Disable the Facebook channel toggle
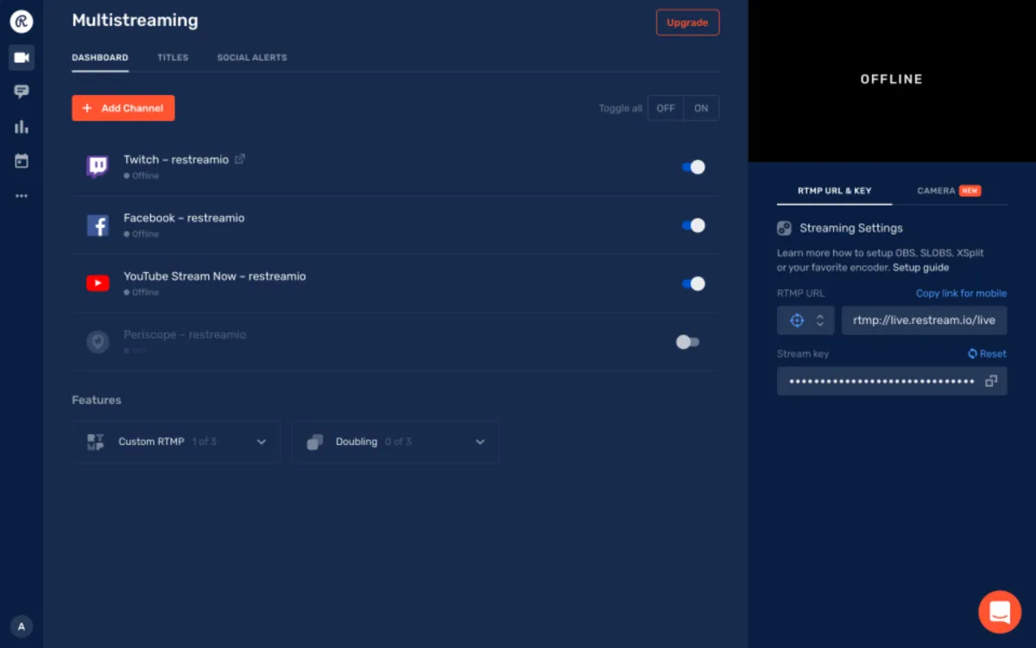The width and height of the screenshot is (1036, 648). coord(693,226)
